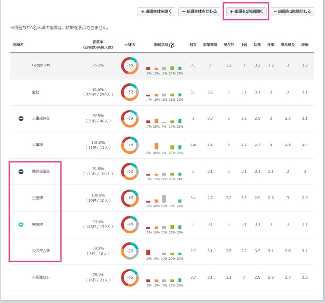Screen dimensions: 325x303
Task: Click the 回答率 column header
Action: (x=98, y=45)
